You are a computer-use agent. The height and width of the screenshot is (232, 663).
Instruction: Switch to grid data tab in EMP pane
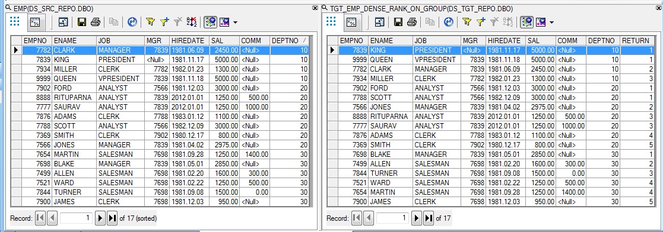pyautogui.click(x=15, y=21)
